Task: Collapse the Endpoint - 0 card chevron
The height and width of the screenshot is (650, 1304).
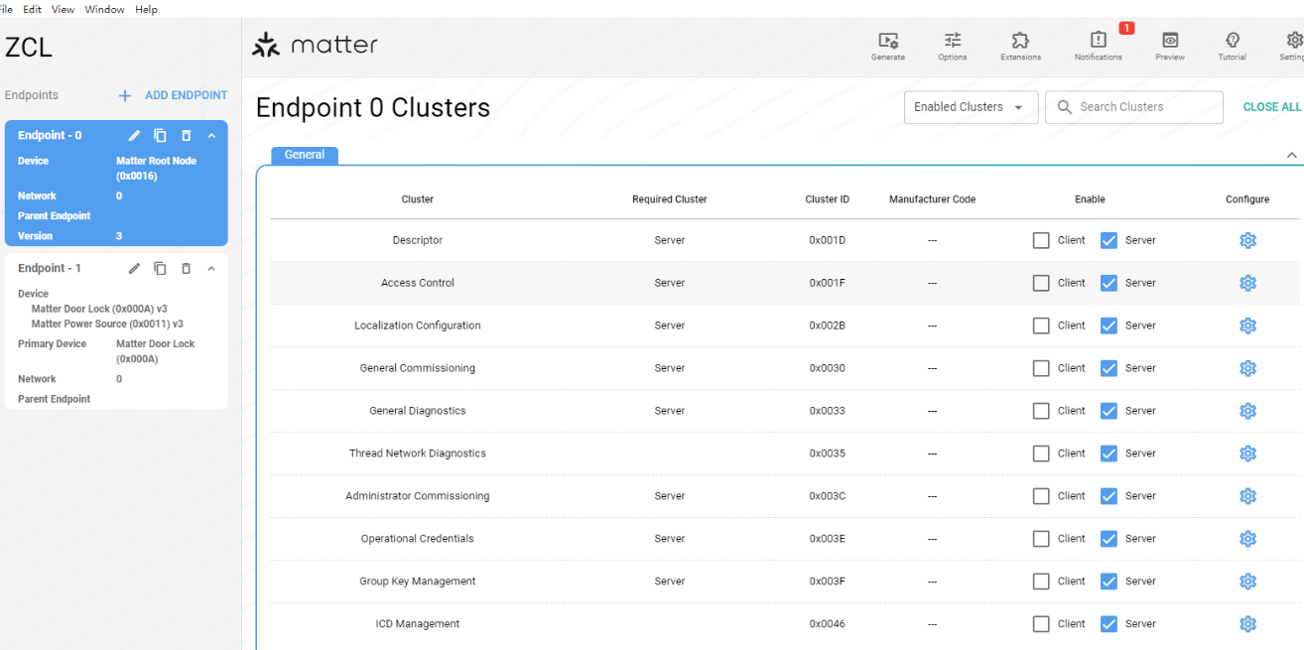Action: (x=211, y=136)
